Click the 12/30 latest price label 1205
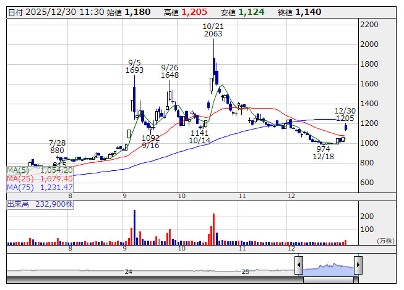The height and width of the screenshot is (290, 404). (x=345, y=118)
